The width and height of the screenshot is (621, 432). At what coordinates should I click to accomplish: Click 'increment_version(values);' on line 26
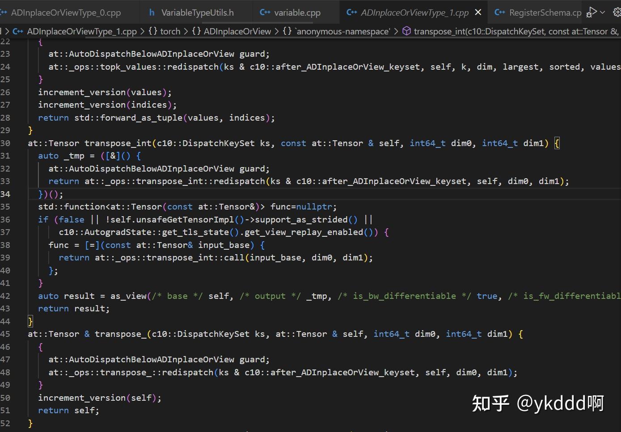pos(105,92)
